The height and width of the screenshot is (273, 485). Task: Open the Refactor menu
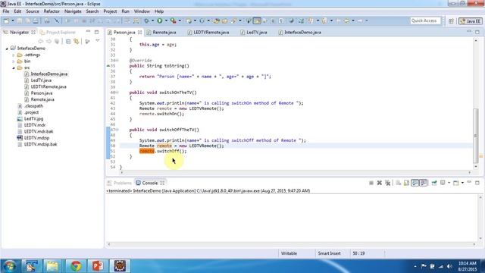[52, 11]
